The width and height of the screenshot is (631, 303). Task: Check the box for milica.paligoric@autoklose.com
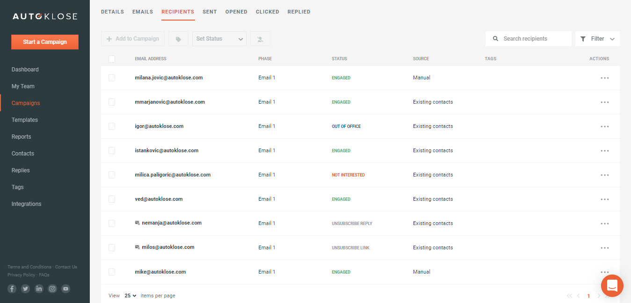[x=112, y=175]
